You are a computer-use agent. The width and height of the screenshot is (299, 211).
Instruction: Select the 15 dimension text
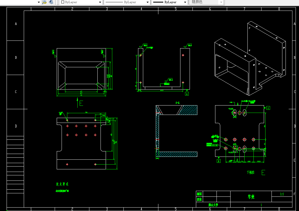coord(101,114)
